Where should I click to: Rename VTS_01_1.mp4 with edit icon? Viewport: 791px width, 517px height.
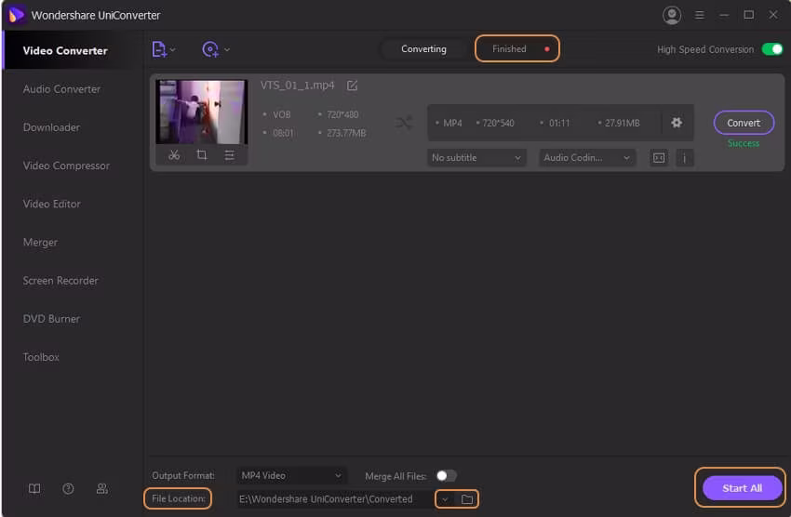point(352,86)
